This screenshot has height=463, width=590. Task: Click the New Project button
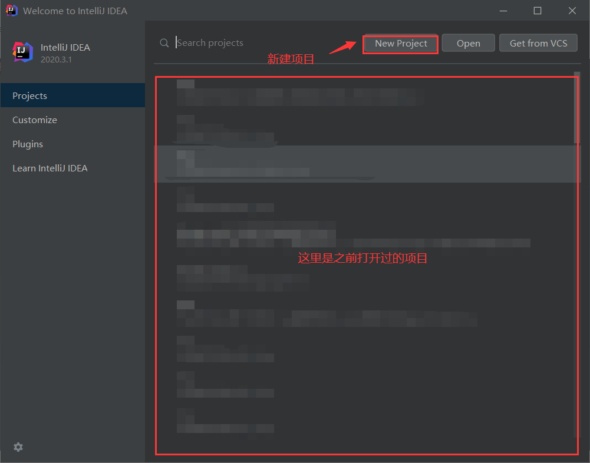401,44
